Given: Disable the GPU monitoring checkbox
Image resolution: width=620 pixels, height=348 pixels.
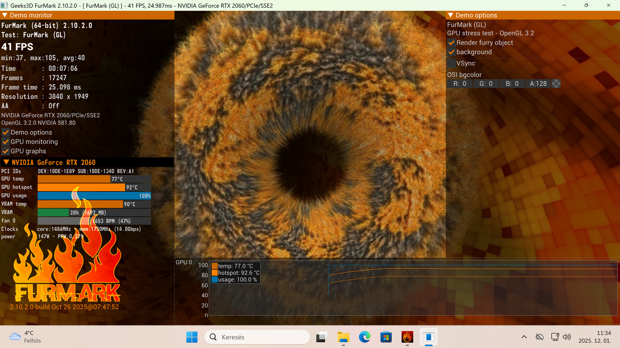Looking at the screenshot, I should click(6, 142).
